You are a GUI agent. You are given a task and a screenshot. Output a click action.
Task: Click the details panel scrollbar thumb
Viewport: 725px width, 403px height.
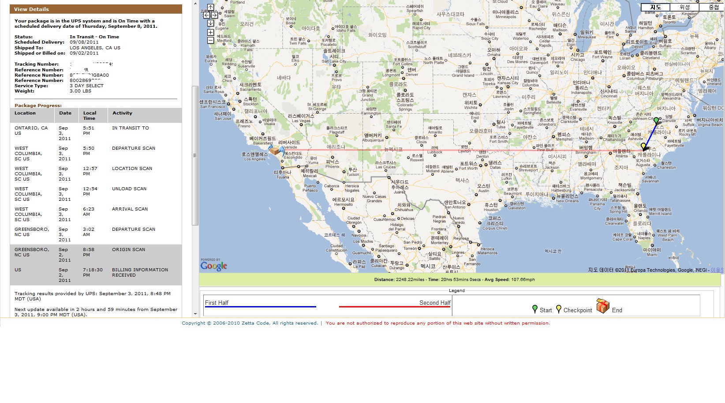tap(195, 155)
